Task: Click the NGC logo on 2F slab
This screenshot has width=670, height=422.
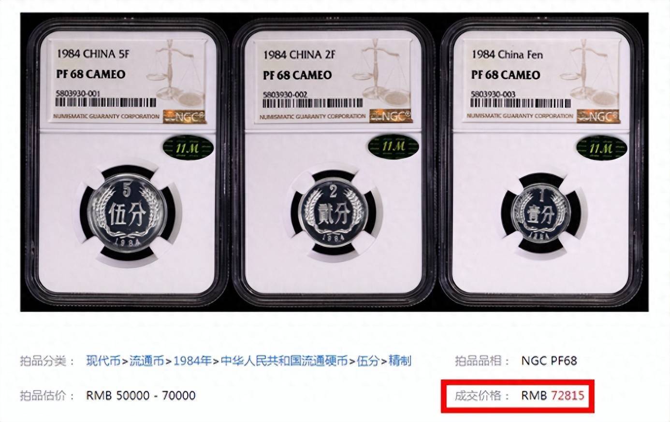Action: (x=391, y=116)
